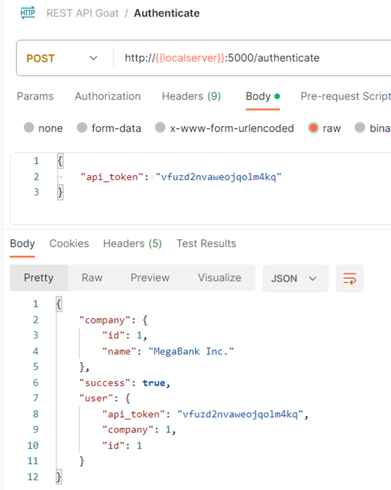Open the Authorization tab

pyautogui.click(x=108, y=96)
